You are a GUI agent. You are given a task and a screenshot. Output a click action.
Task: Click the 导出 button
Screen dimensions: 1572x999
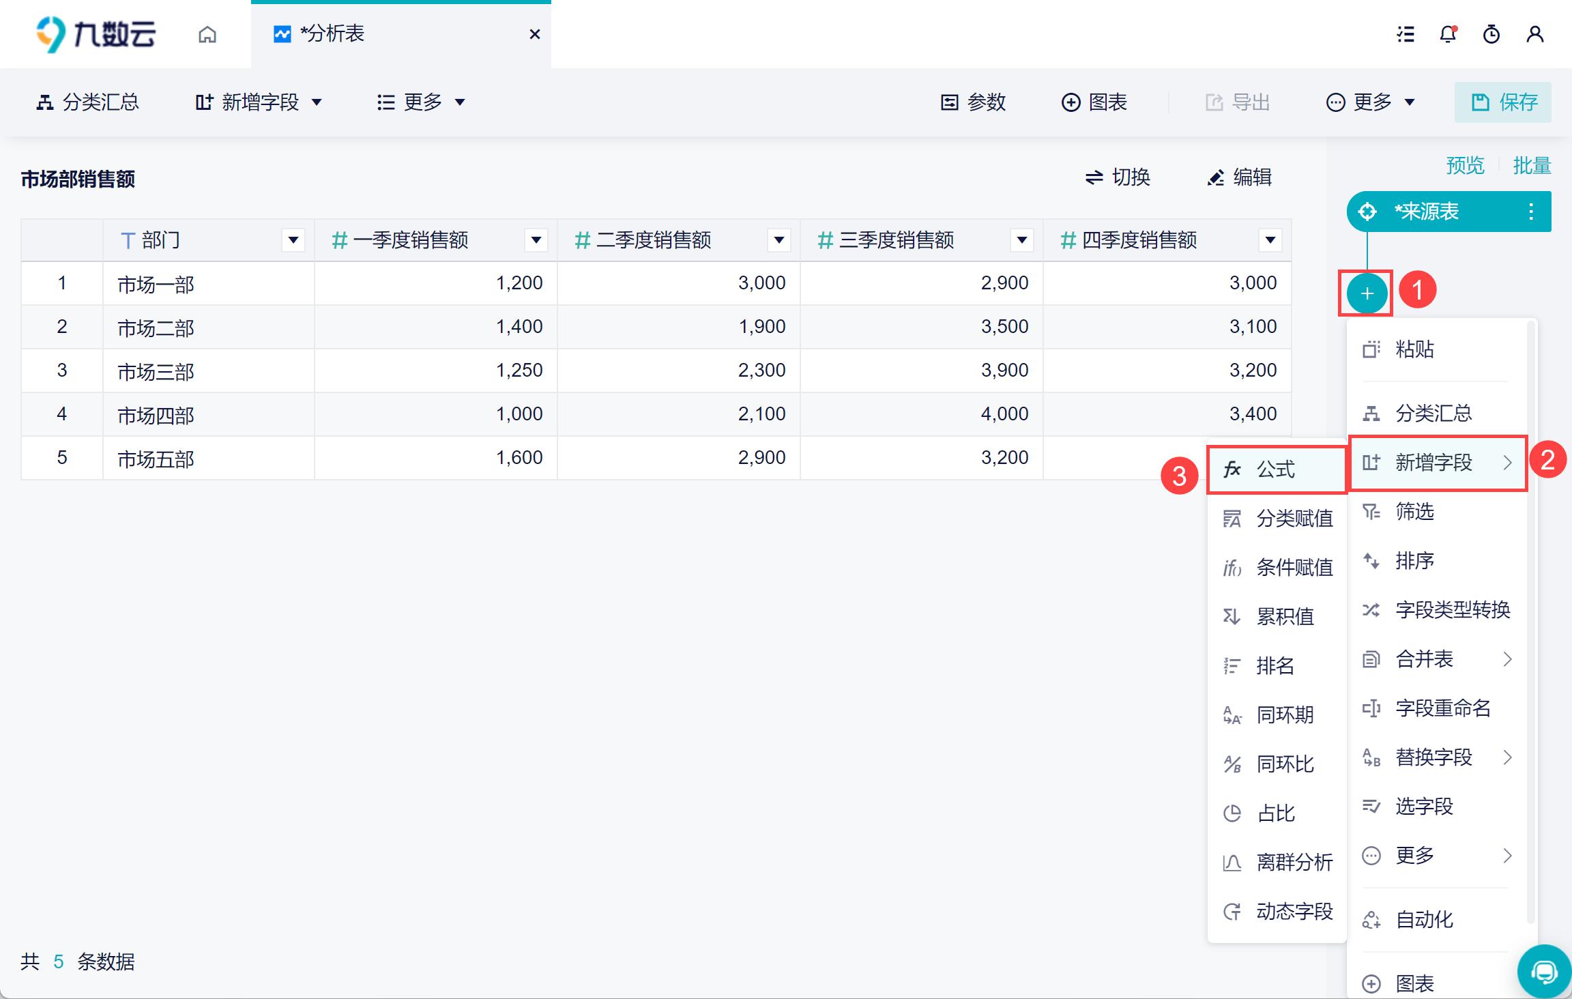pyautogui.click(x=1238, y=102)
